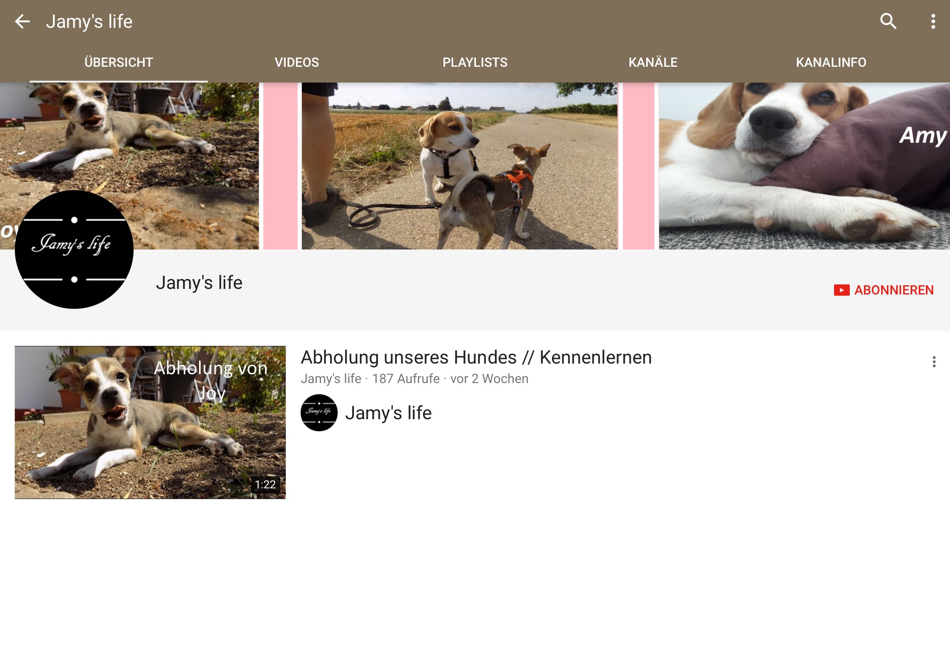This screenshot has width=950, height=646.
Task: Select the Übersicht tab
Action: (119, 62)
